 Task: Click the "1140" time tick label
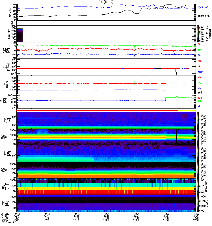tap(166, 220)
